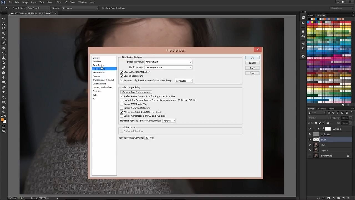
Task: Click Cancel in Preferences dialog
Action: coord(252,63)
